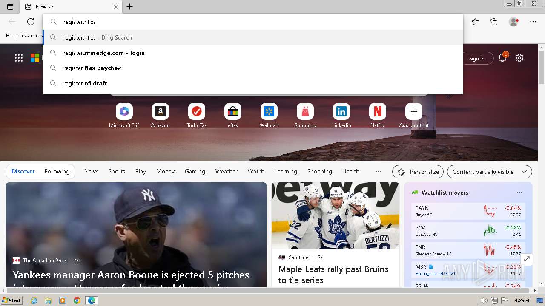Image resolution: width=545 pixels, height=306 pixels.
Task: Open the Maple Leafs hockey photo
Action: pos(336,215)
